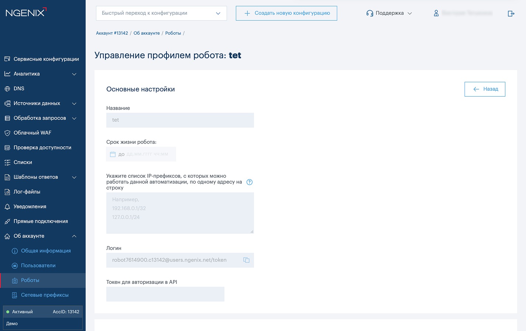Click the DNS globe icon
Viewport: 526px width, 331px height.
[x=7, y=89]
